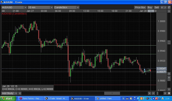
Task: Switch to Forex Factory taskbar item
Action: [x=30, y=99]
